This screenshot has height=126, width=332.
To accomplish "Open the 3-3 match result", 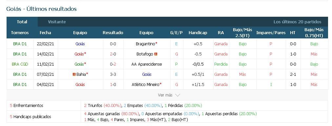I will [113, 74].
